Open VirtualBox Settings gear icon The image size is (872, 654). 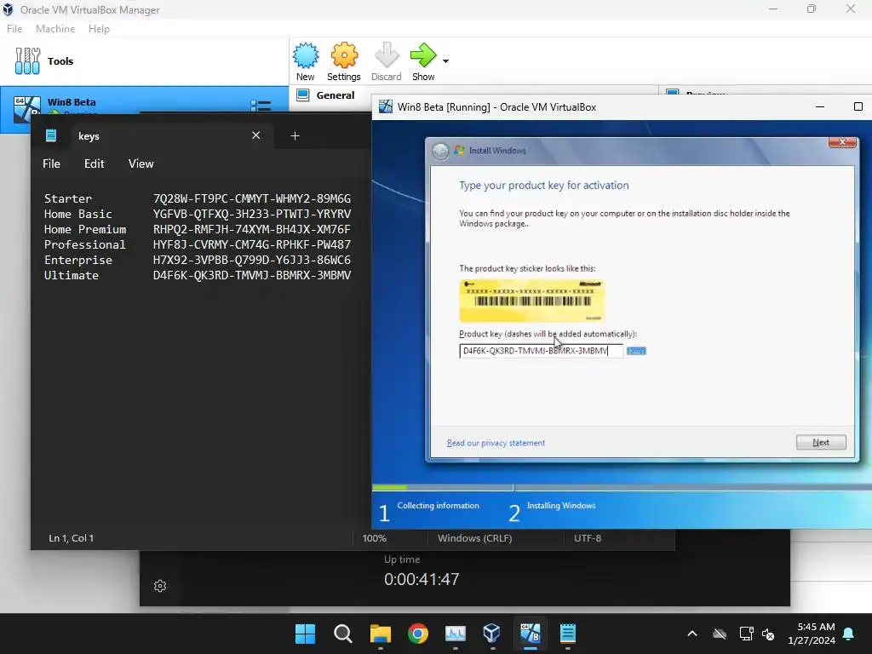pos(344,61)
